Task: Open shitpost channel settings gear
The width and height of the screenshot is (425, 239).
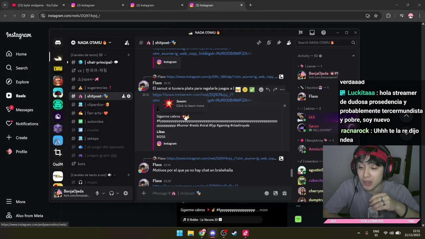Action: [x=129, y=96]
